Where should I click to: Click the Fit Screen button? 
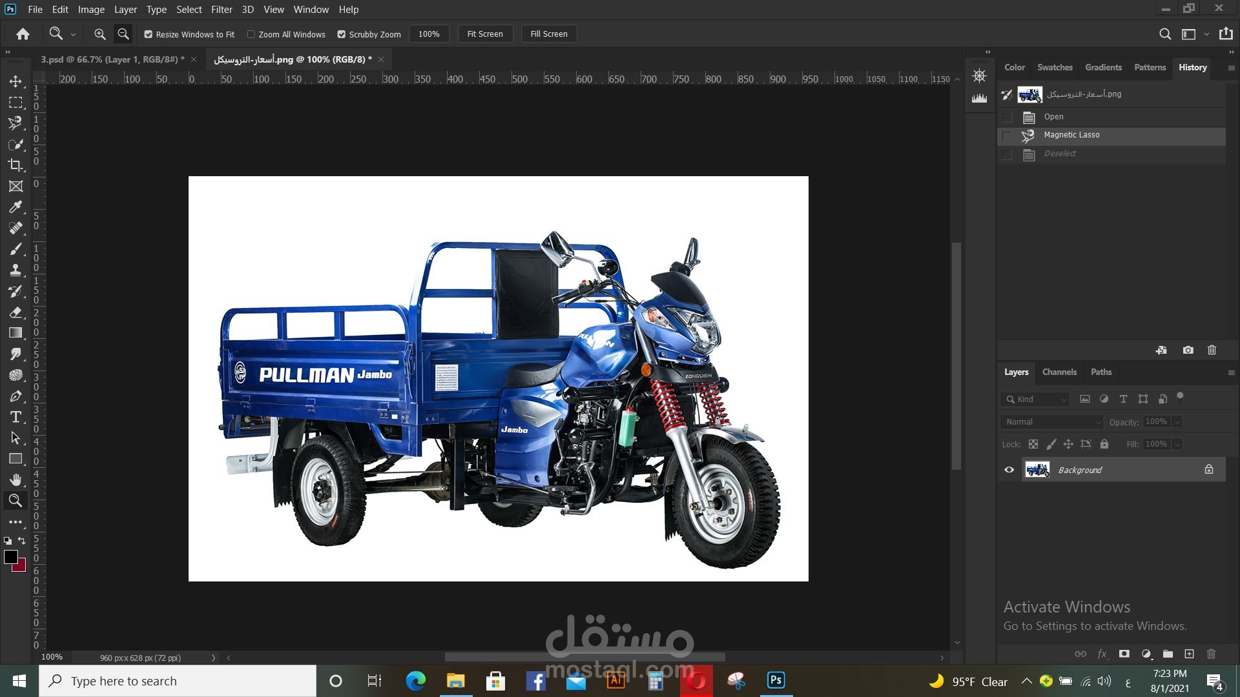pos(484,34)
